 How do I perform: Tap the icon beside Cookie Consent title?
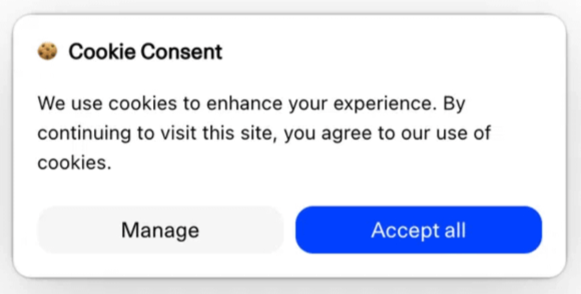coord(47,51)
